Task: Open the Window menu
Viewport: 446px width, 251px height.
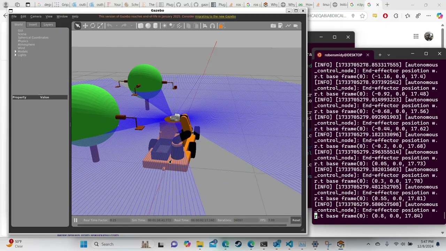Action: (62, 16)
